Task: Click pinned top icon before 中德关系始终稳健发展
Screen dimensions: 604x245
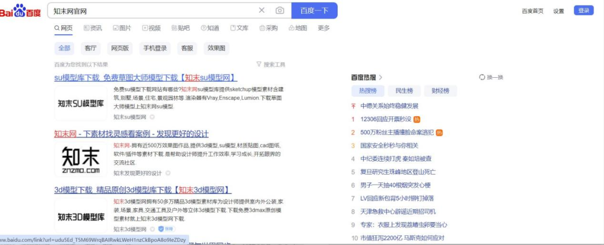Action: click(353, 106)
